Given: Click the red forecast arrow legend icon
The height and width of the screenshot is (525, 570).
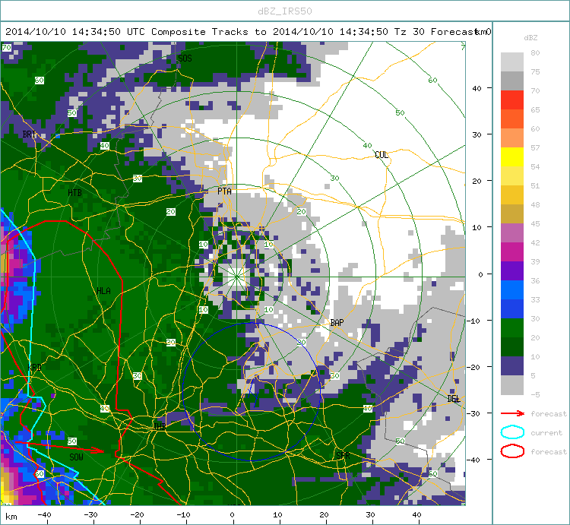Looking at the screenshot, I should click(x=512, y=413).
